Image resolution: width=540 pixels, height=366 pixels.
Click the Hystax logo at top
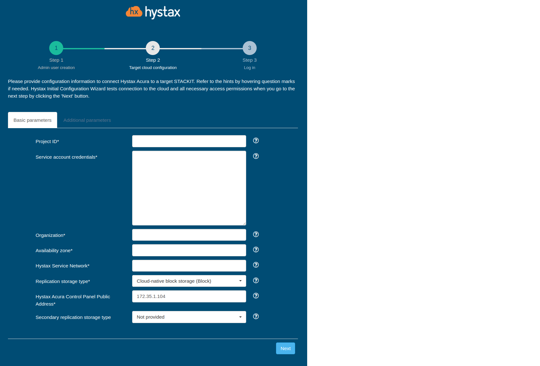153,12
